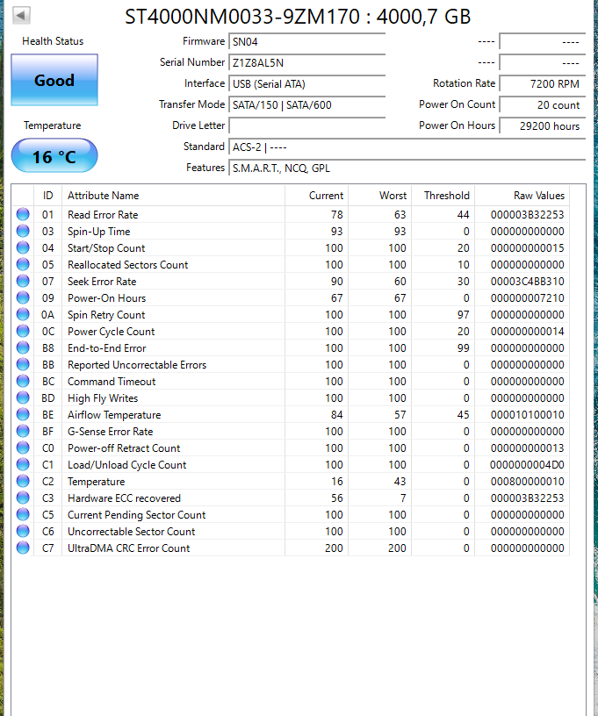Click status orb for Read Error Rate
The height and width of the screenshot is (716, 598).
click(x=23, y=214)
